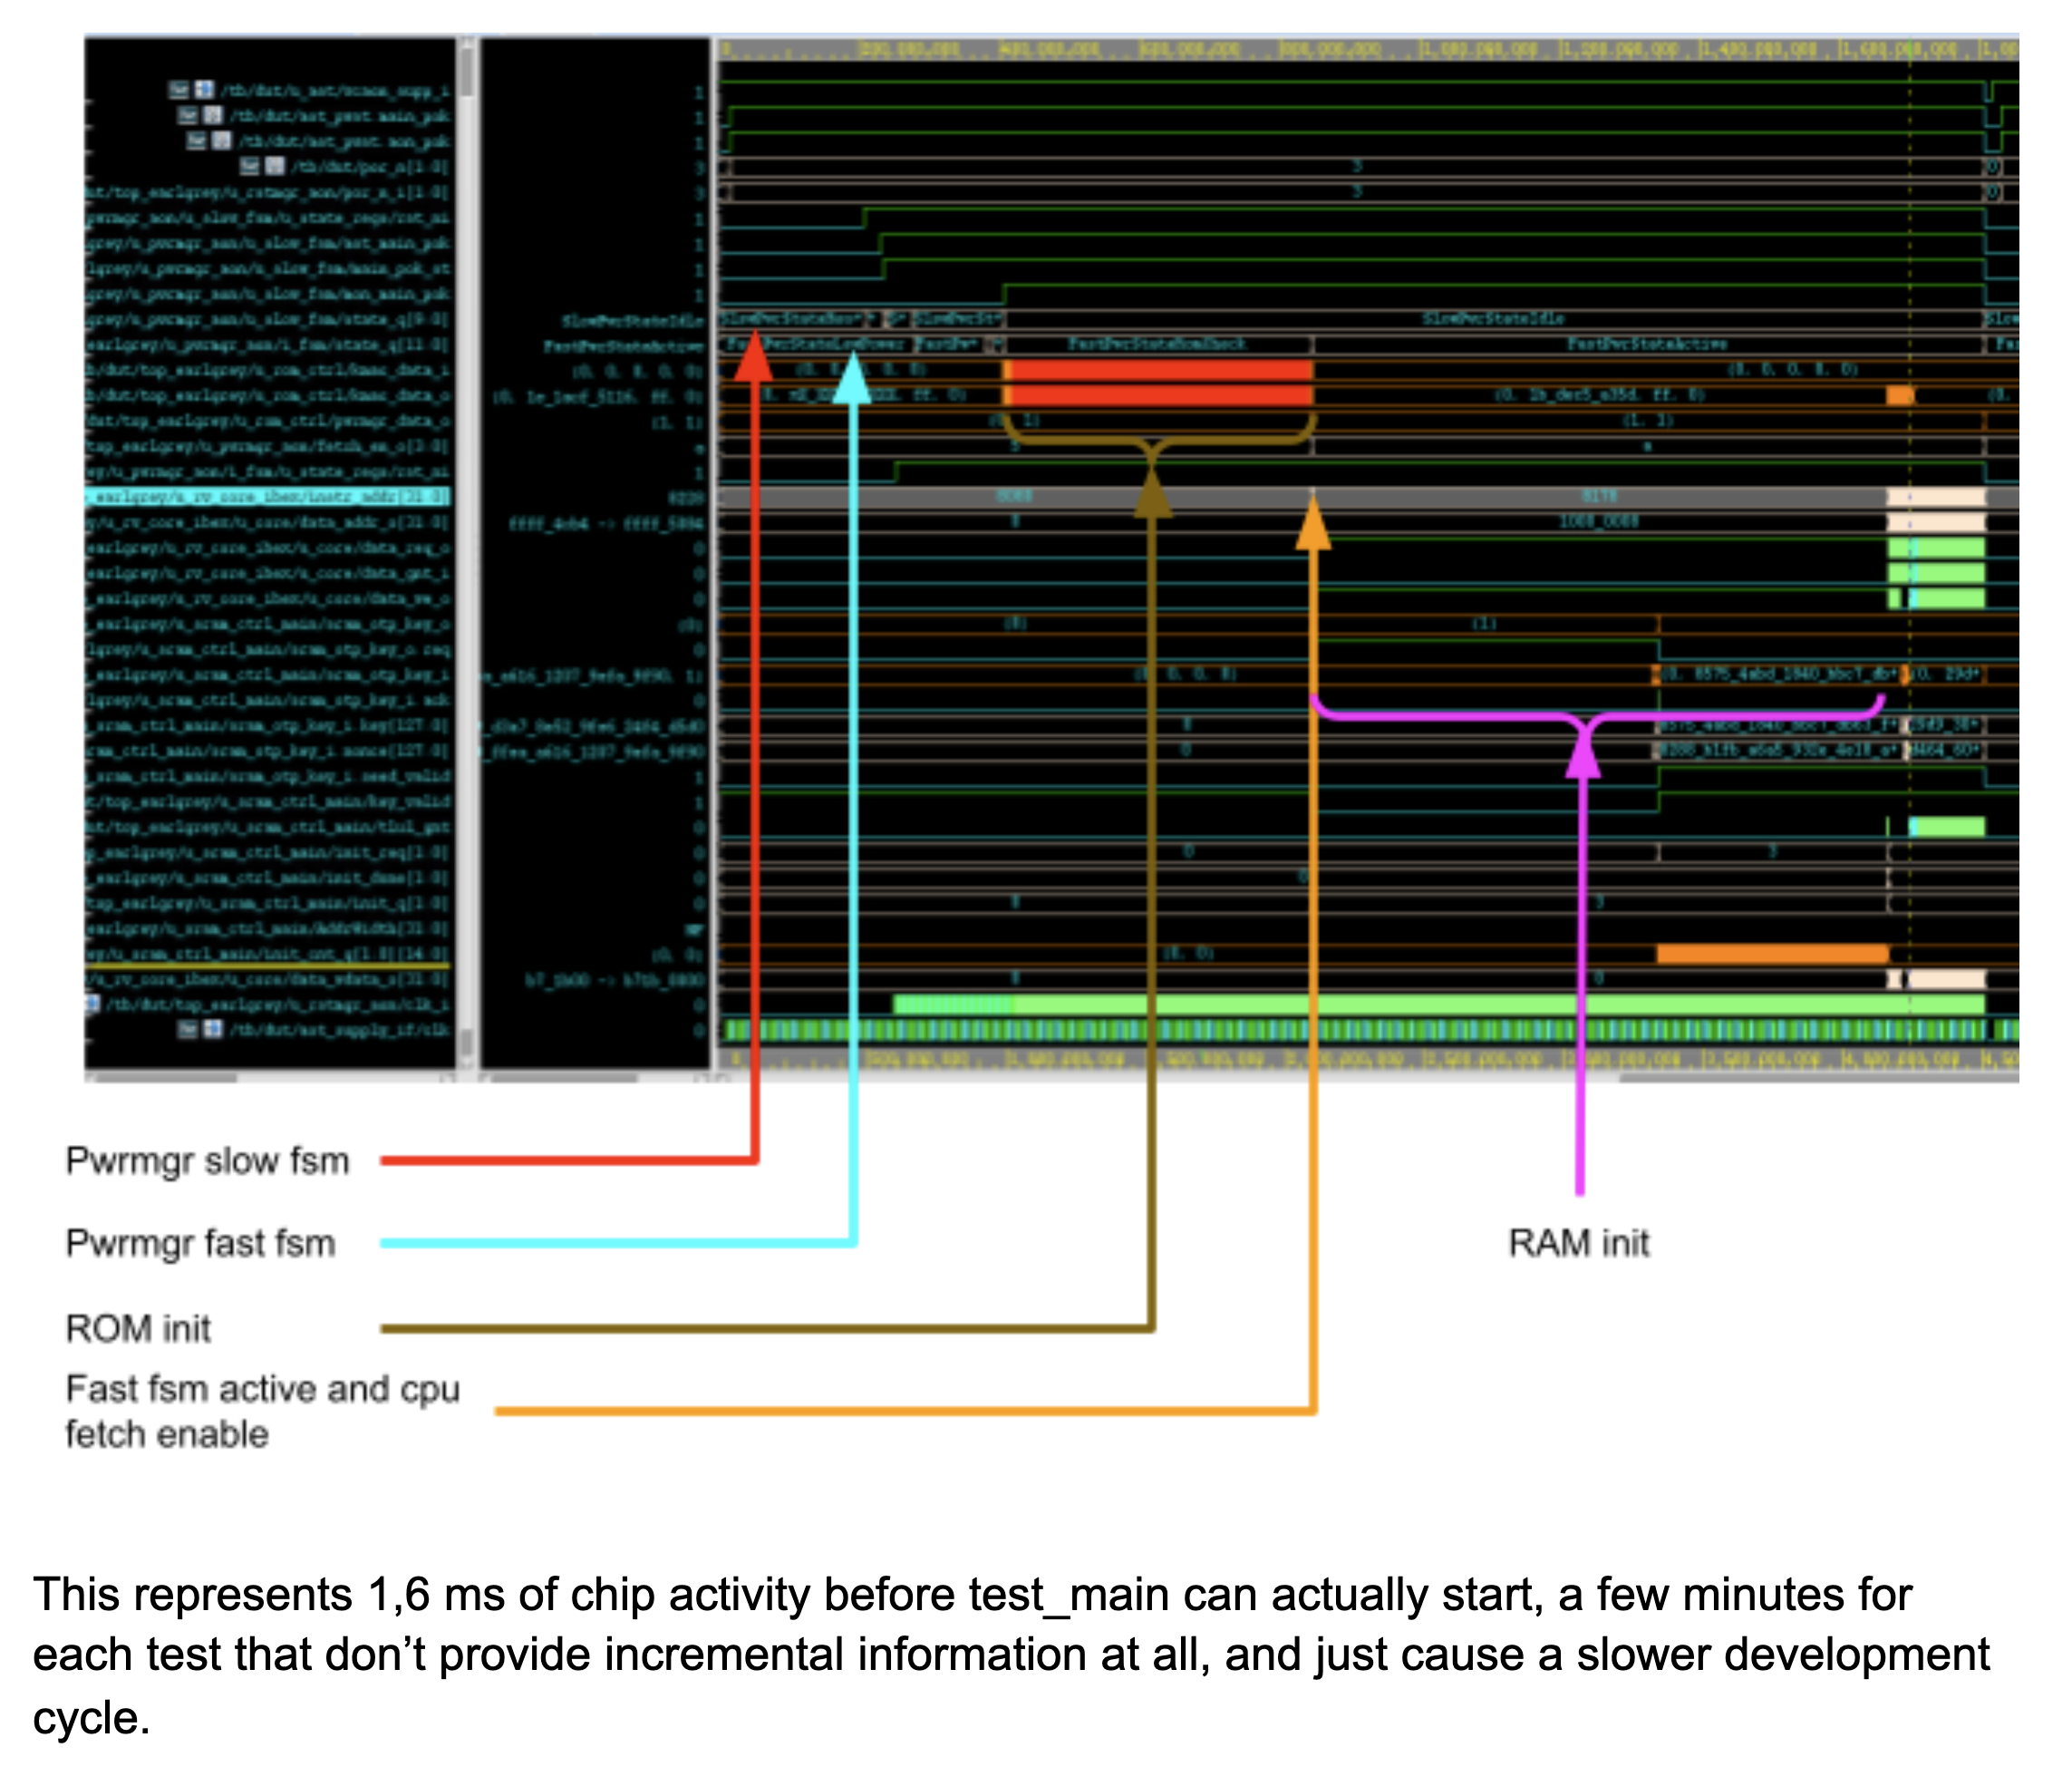Click the horizontal scrollbar below the signal names

pos(160,1077)
